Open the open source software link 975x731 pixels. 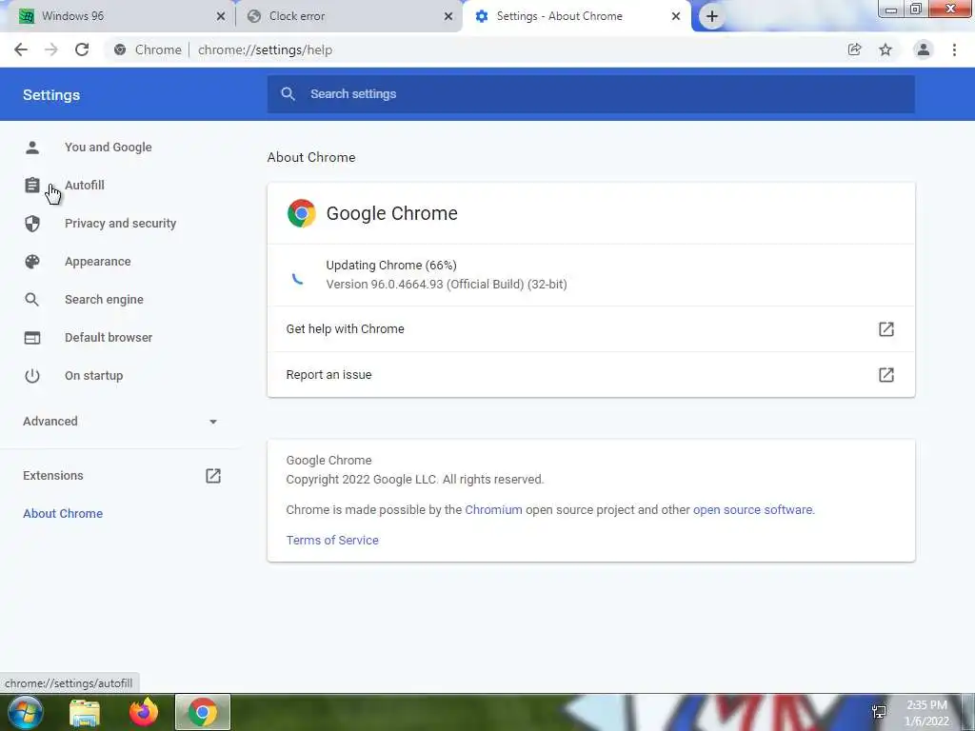point(752,510)
